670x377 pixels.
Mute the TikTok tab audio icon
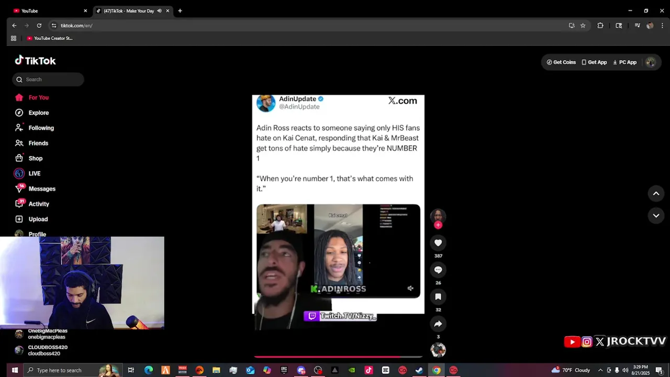coord(159,10)
